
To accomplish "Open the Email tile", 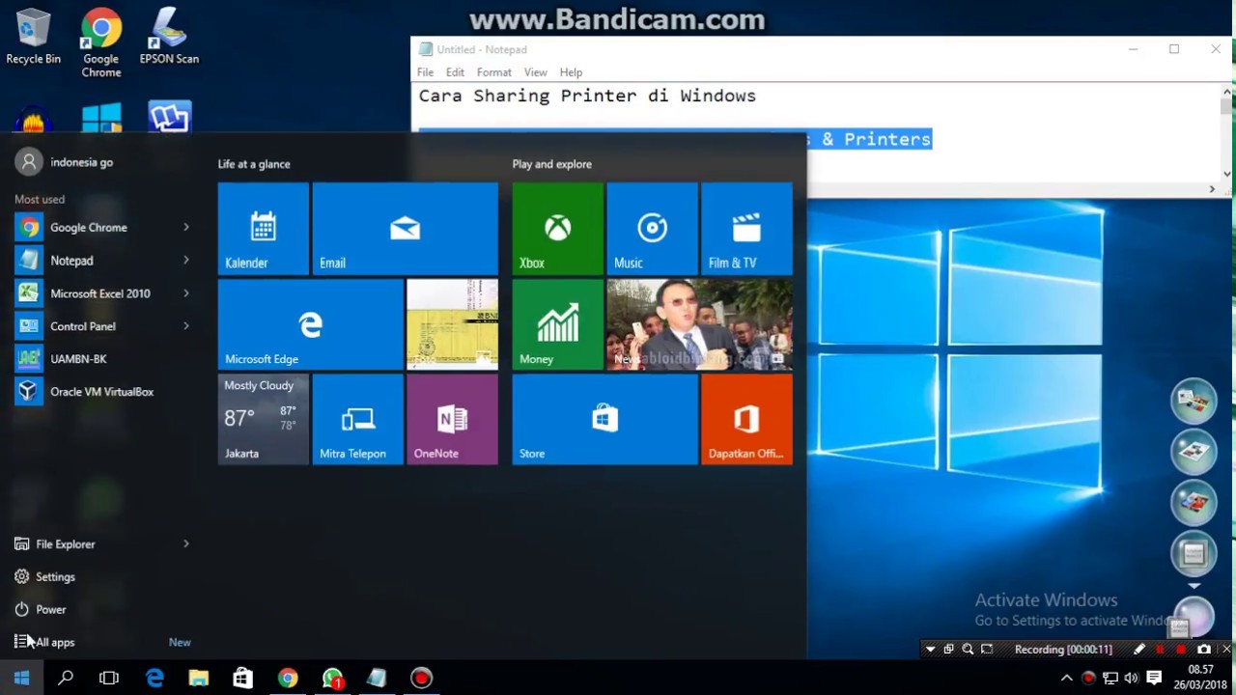I will click(x=406, y=229).
